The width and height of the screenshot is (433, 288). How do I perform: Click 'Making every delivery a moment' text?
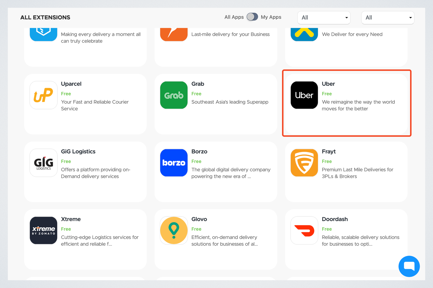[x=101, y=38]
